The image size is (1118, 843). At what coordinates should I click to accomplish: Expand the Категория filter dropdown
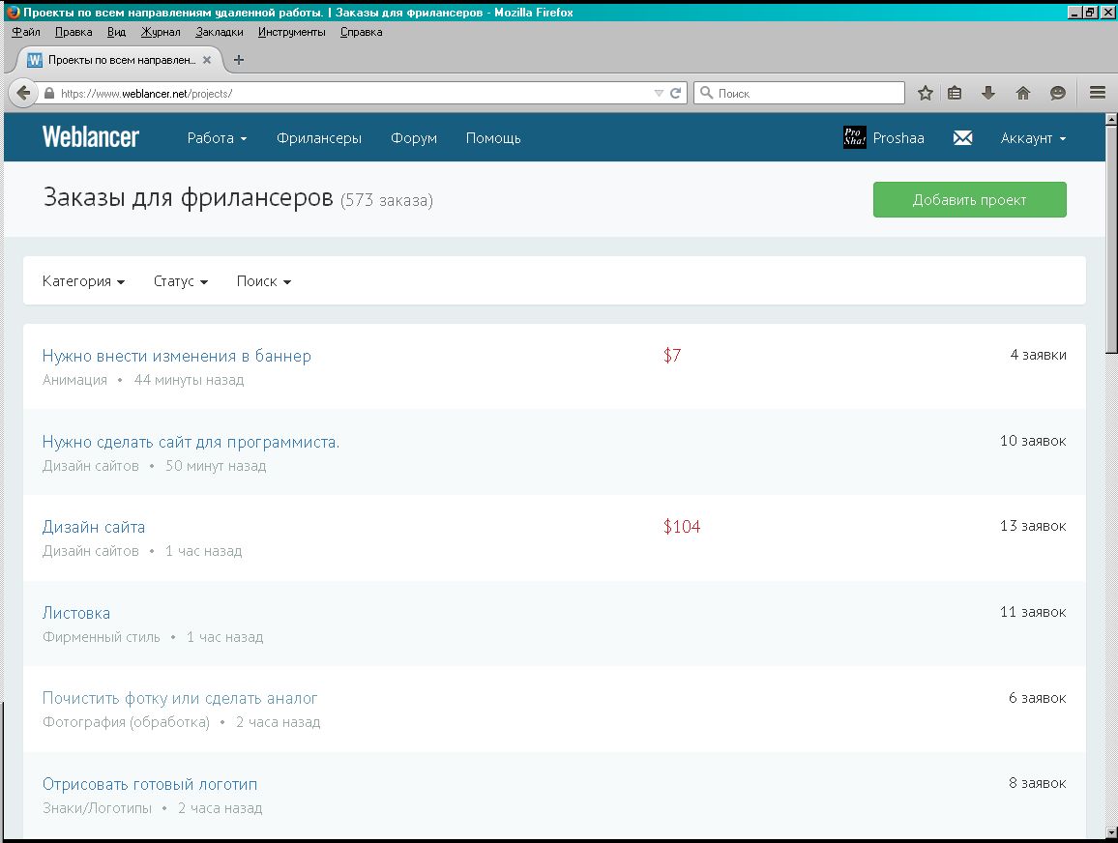83,281
